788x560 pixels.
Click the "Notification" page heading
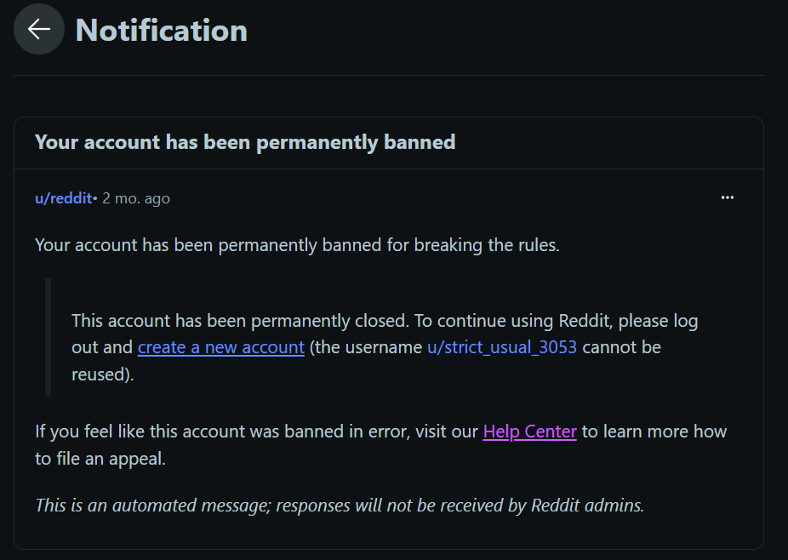[x=162, y=31]
